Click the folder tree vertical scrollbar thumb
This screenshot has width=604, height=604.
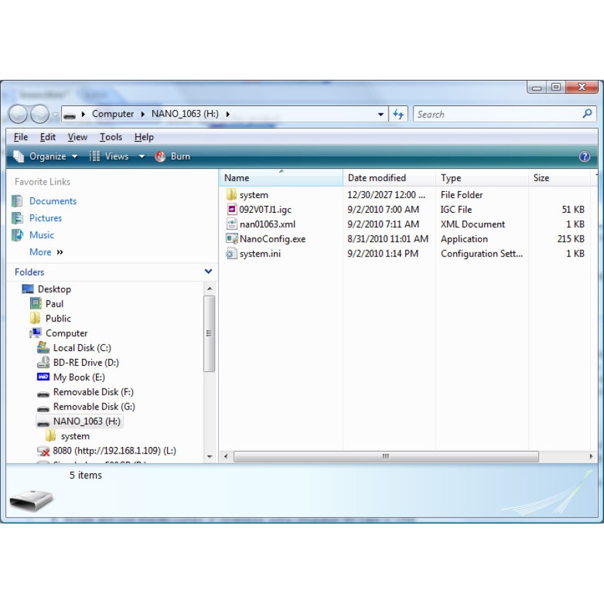click(209, 334)
